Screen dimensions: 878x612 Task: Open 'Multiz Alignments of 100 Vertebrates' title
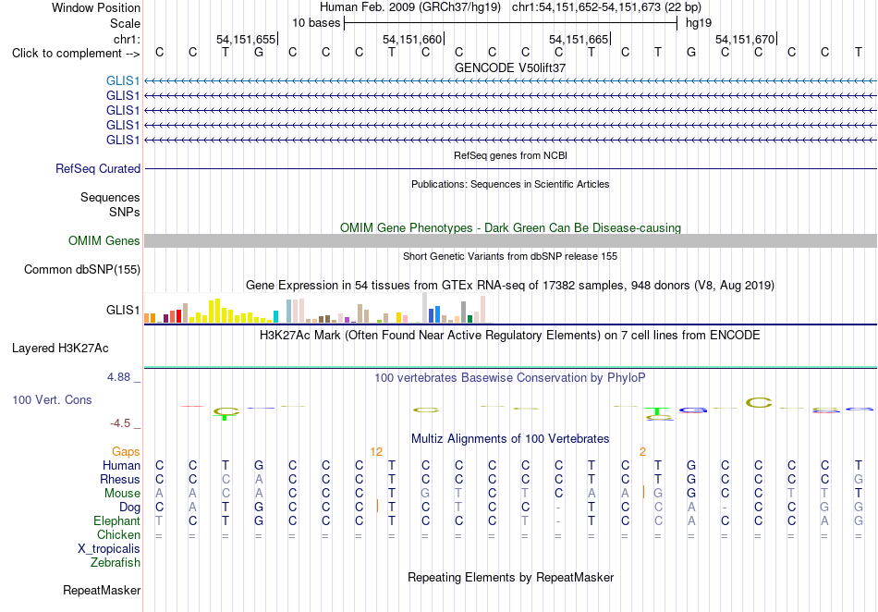click(x=510, y=439)
